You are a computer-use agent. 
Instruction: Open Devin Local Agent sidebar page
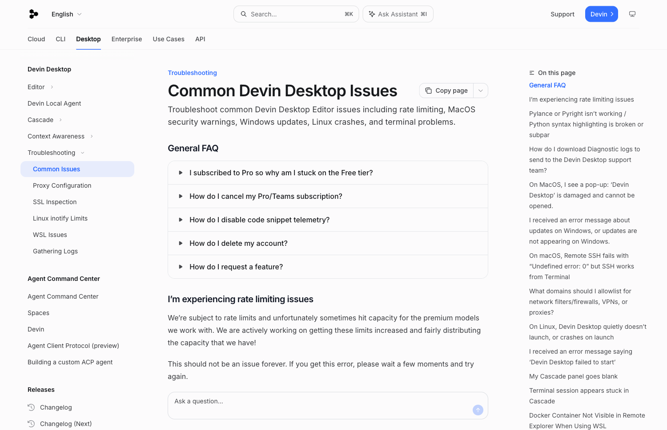point(54,103)
